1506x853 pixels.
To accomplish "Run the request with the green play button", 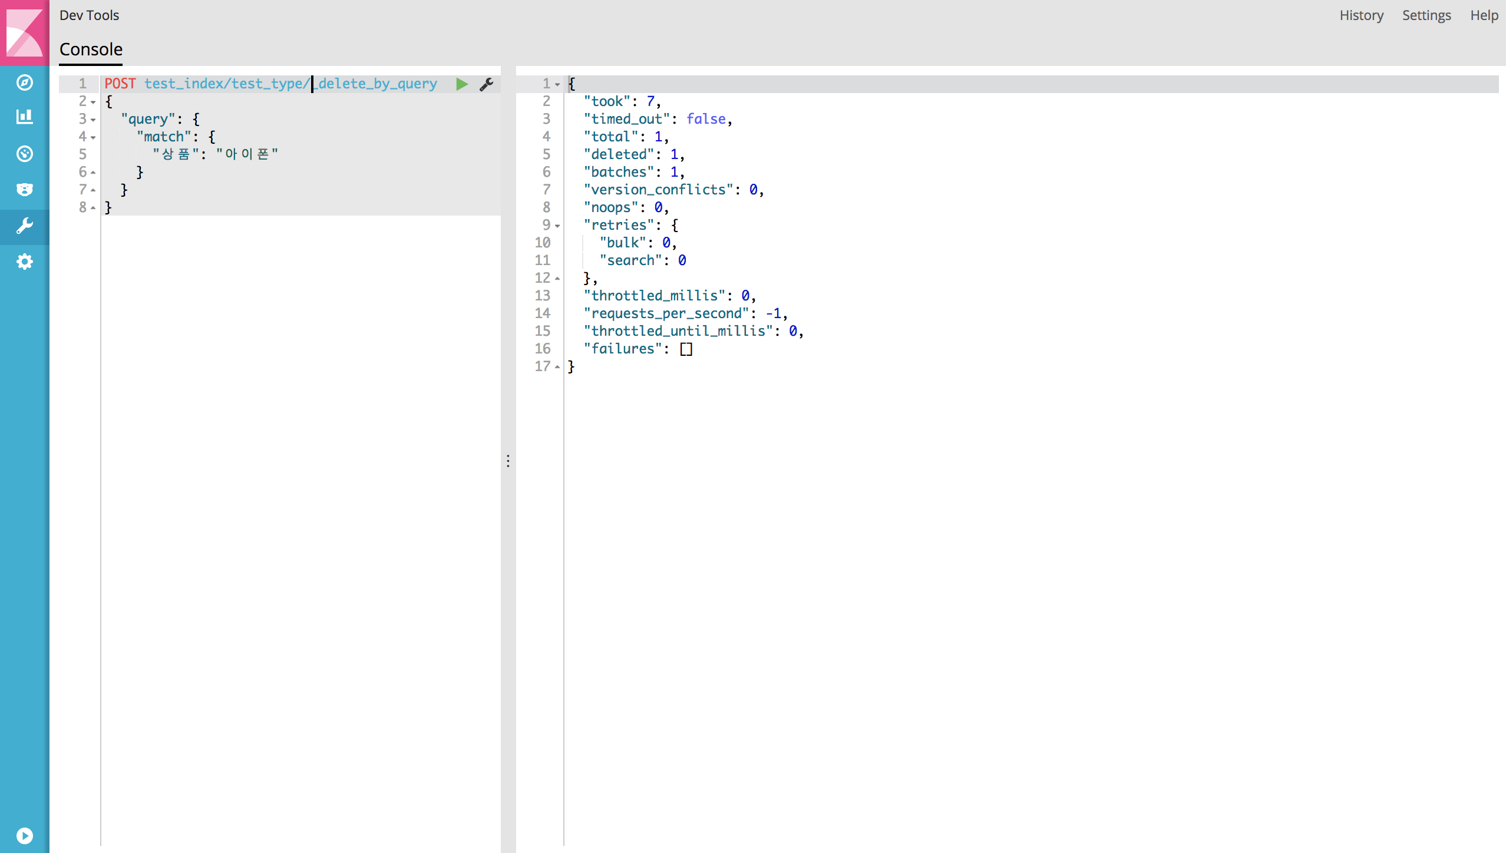I will [461, 84].
